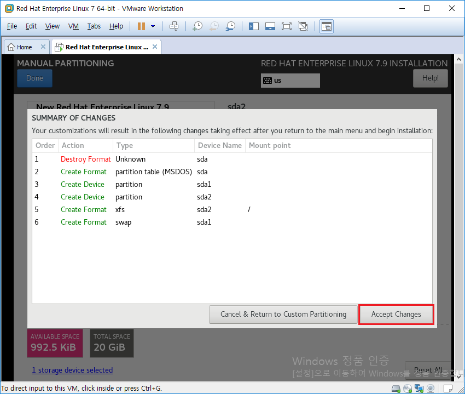Viewport: 465px width, 394px height.
Task: Click the Device Name column header
Action: (x=220, y=146)
